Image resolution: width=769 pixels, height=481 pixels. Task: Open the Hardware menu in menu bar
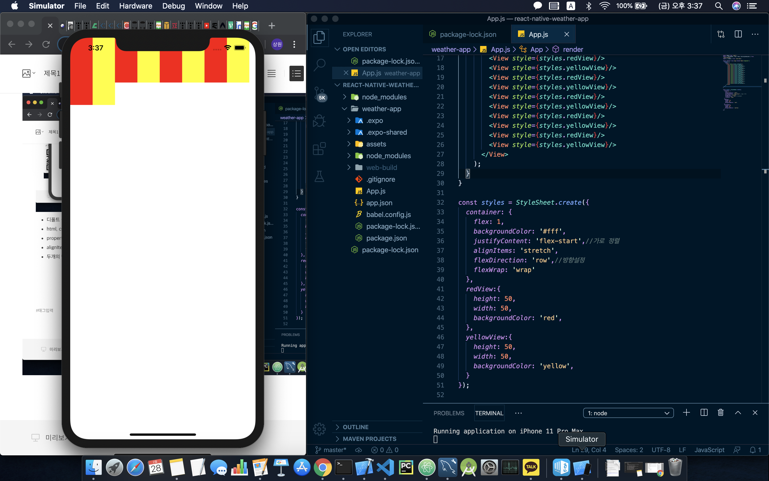(136, 6)
